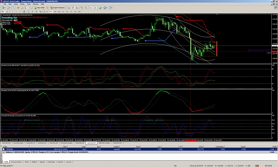The image size is (278, 167).
Task: Switch timeframe to M1
Action: click(47, 12)
